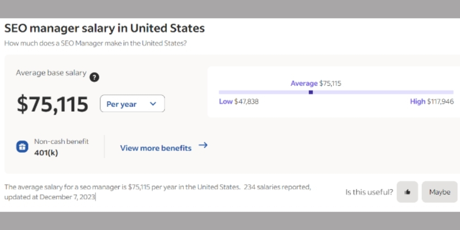Click the dark square average marker on bar
This screenshot has width=460, height=230.
click(x=310, y=92)
